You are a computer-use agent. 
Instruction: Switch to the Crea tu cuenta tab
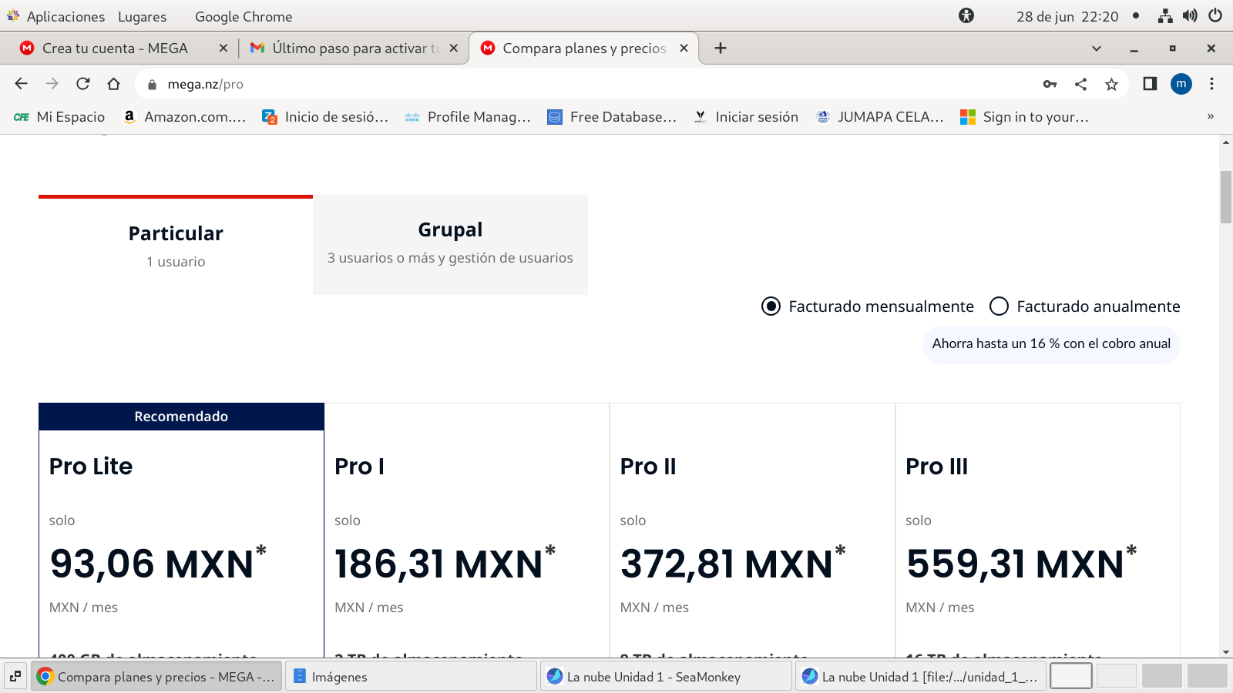click(116, 48)
